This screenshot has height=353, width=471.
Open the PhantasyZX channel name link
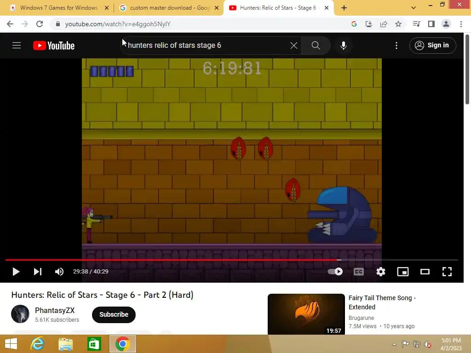55,310
